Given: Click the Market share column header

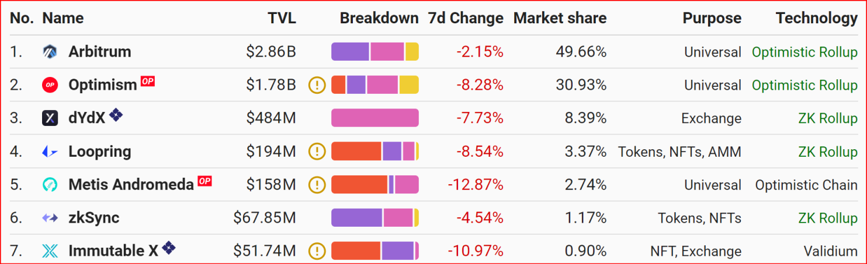Looking at the screenshot, I should (560, 18).
